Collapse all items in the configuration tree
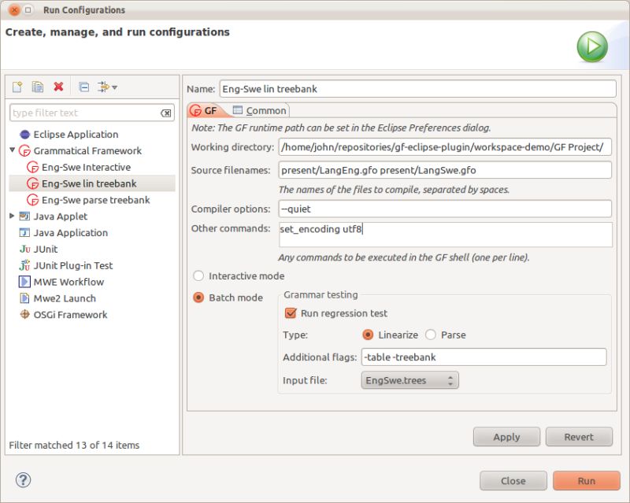 pos(83,85)
